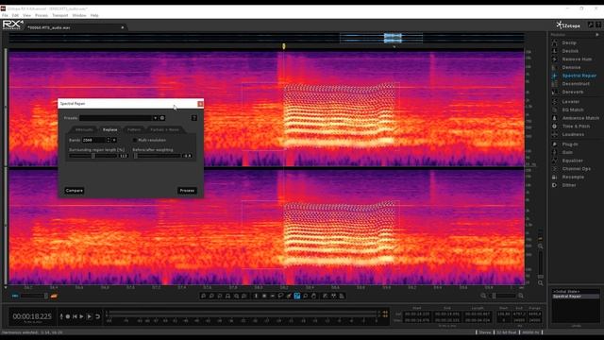This screenshot has height=340, width=604.
Task: Click the Rewind to start button
Action: click(x=75, y=316)
